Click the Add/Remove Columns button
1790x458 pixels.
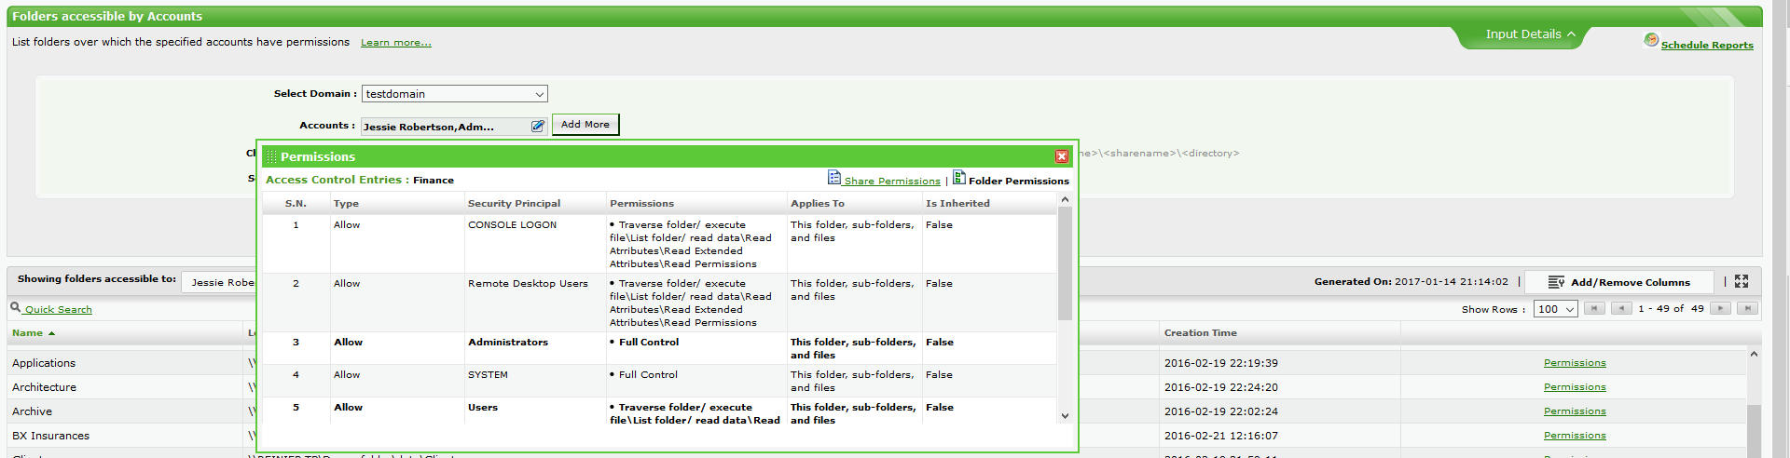pyautogui.click(x=1619, y=282)
